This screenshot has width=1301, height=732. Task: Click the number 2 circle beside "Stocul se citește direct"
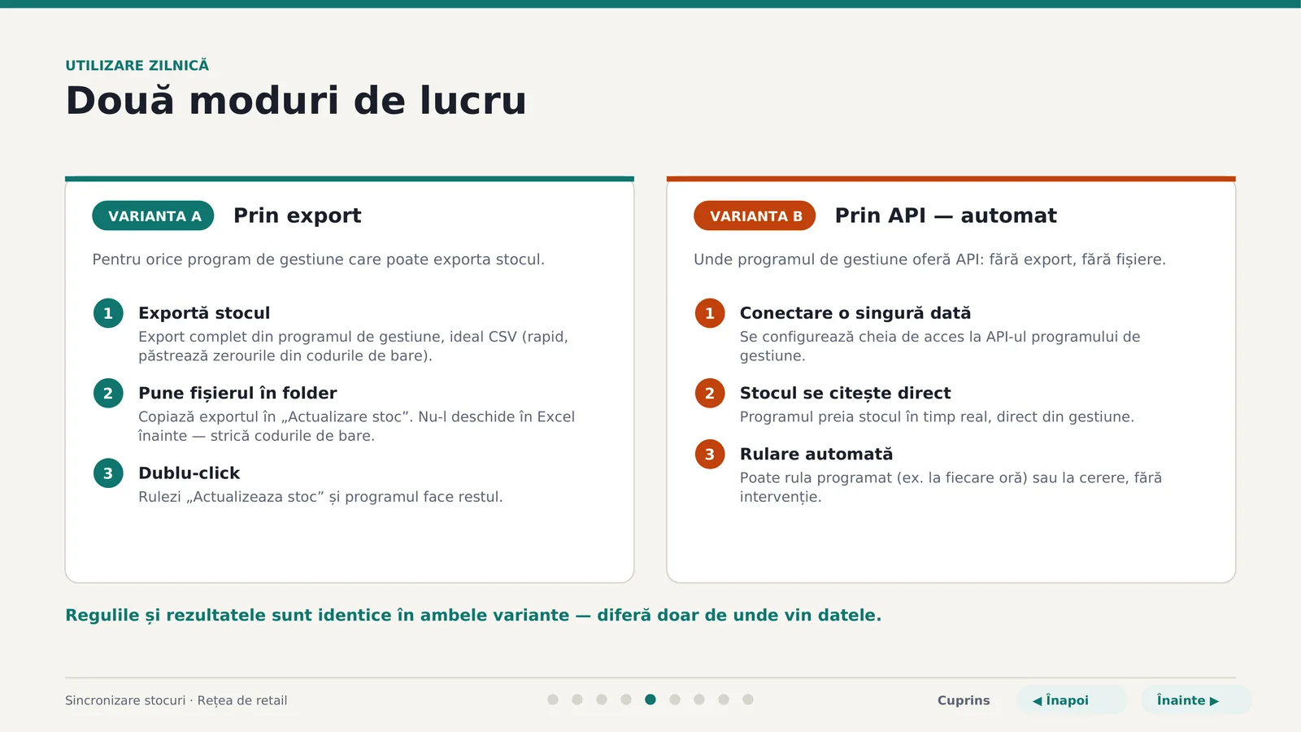(710, 394)
